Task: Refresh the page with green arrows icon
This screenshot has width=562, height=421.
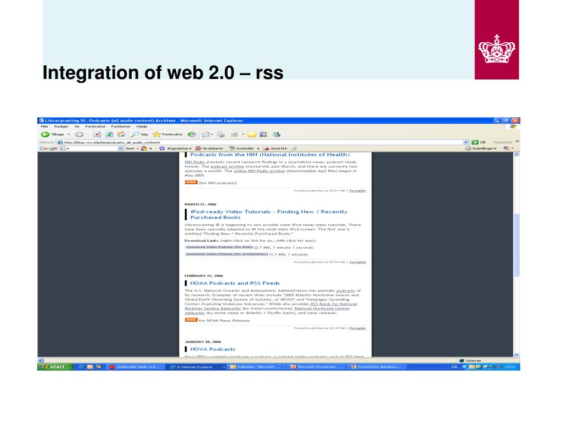Action: [109, 135]
